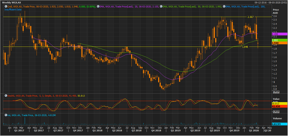Click the red 41.450 stochastic value tag
This screenshot has width=288, height=136.
coord(279,106)
